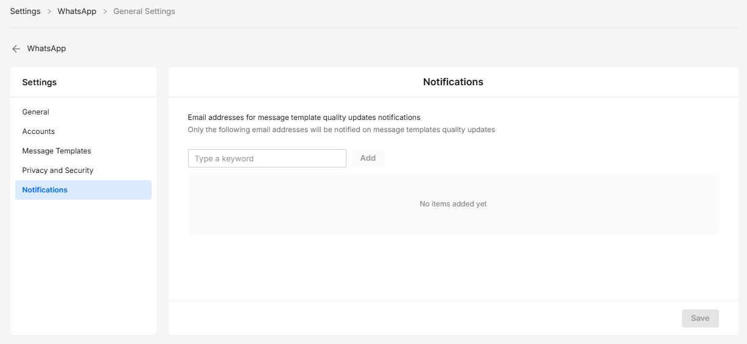The height and width of the screenshot is (344, 747).
Task: Click 'Only the following email addresses' description
Action: [x=341, y=130]
